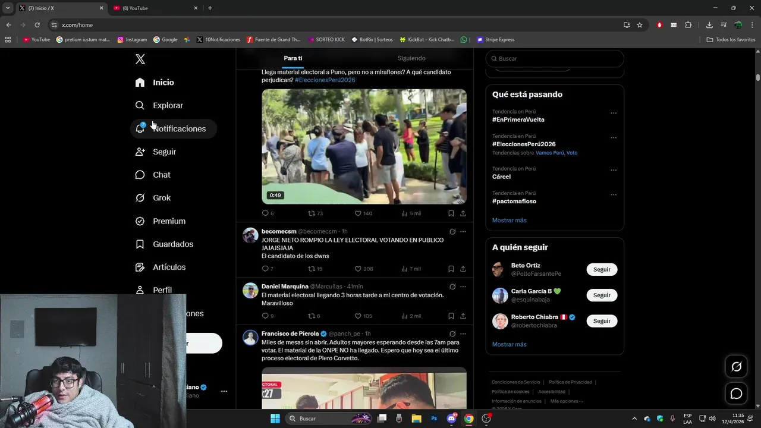Open the Chrome tab search dropdown
Image resolution: width=761 pixels, height=428 pixels.
(x=8, y=8)
